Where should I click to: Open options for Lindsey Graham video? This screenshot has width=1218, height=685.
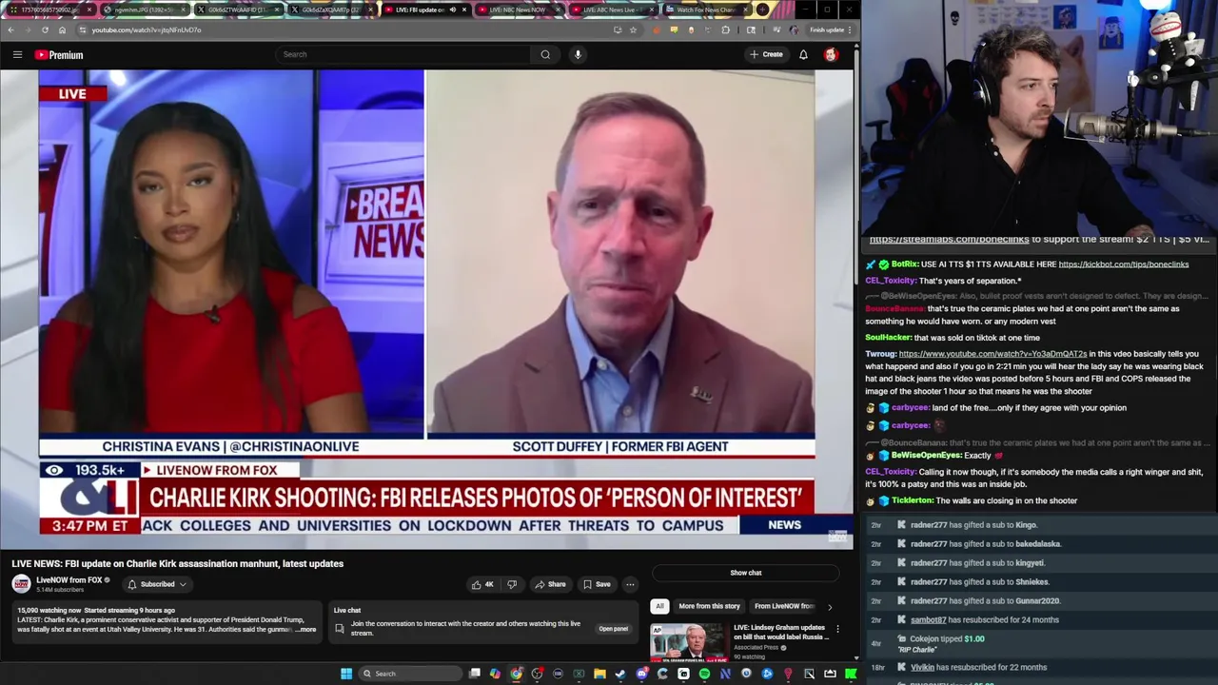tap(837, 629)
